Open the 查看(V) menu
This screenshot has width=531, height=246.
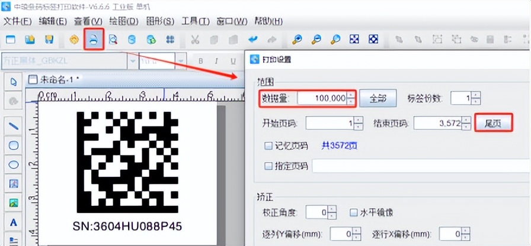click(88, 21)
